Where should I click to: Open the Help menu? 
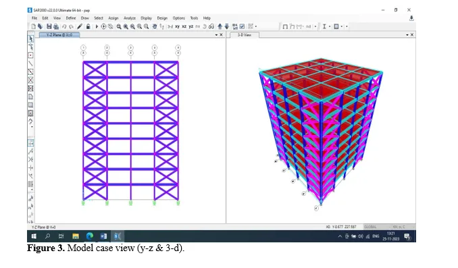(x=207, y=18)
